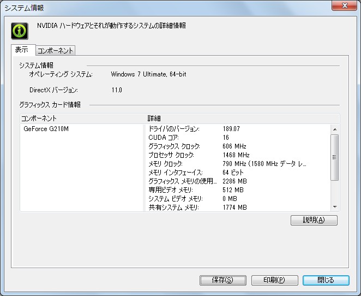Click the 閉じる button

coord(326,280)
